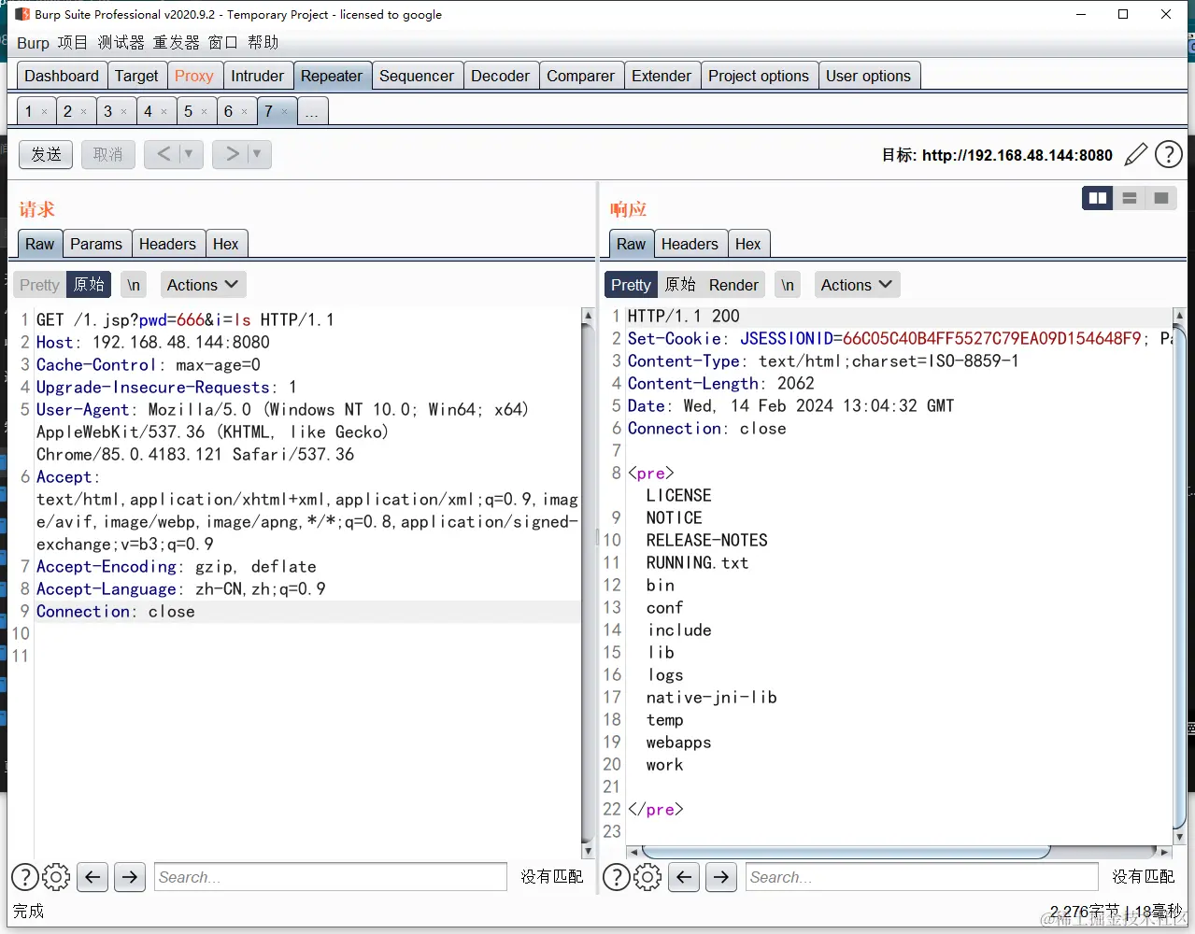Select Repeater tab 4
Viewport: 1195px width, 934px height.
(148, 112)
